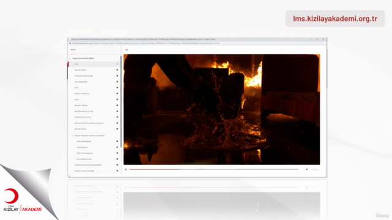392x220 pixels.
Task: Click status dot beside Deprem Tatbikatı
Action: (117, 105)
